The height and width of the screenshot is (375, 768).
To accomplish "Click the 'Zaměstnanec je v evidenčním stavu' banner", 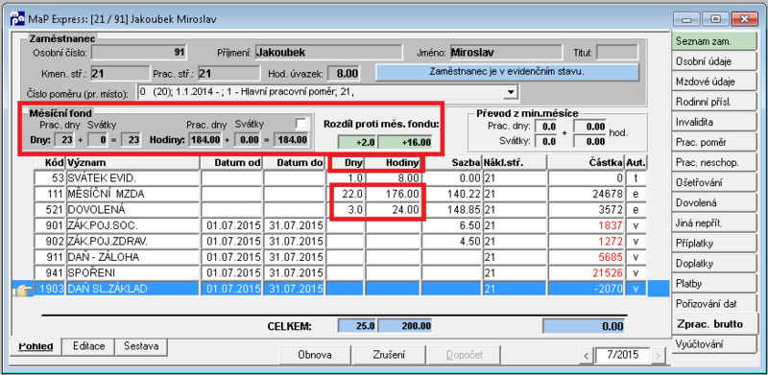I will point(507,72).
